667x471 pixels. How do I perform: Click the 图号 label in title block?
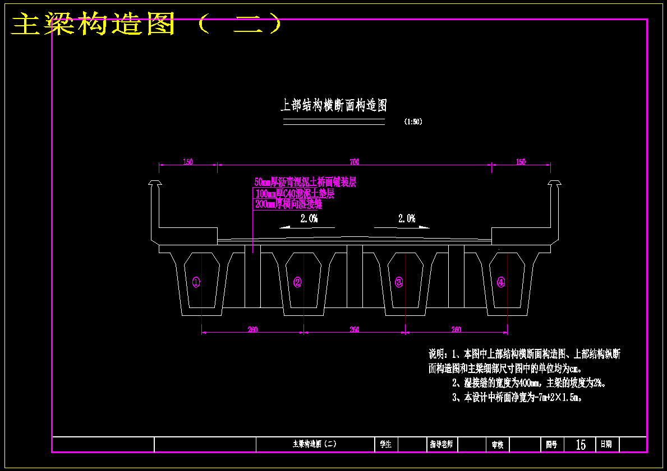tap(552, 445)
